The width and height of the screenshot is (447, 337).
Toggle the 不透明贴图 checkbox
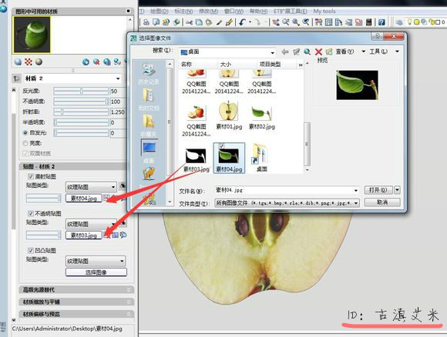pyautogui.click(x=31, y=213)
